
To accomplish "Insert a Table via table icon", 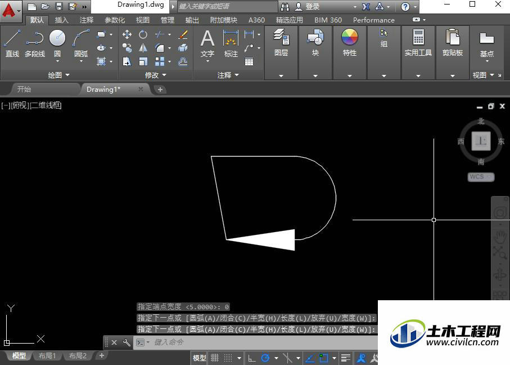I will tap(249, 61).
